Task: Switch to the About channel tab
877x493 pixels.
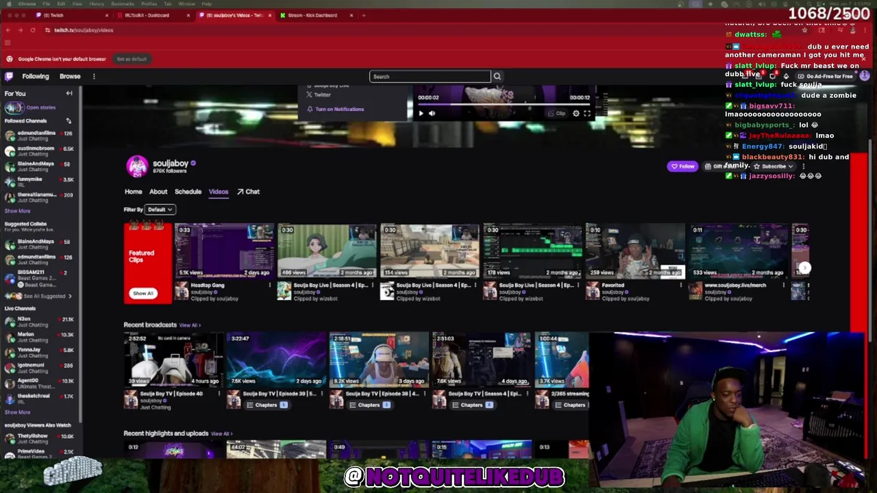Action: (158, 192)
